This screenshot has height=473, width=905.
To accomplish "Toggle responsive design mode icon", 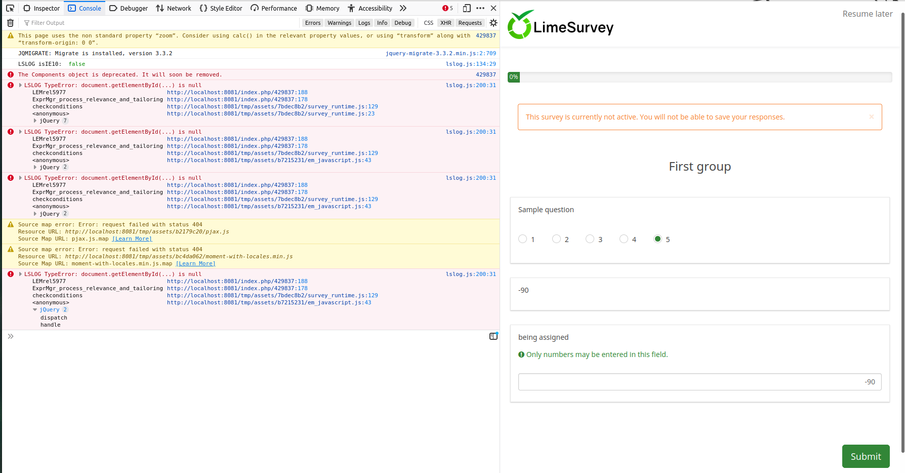I will (x=467, y=8).
